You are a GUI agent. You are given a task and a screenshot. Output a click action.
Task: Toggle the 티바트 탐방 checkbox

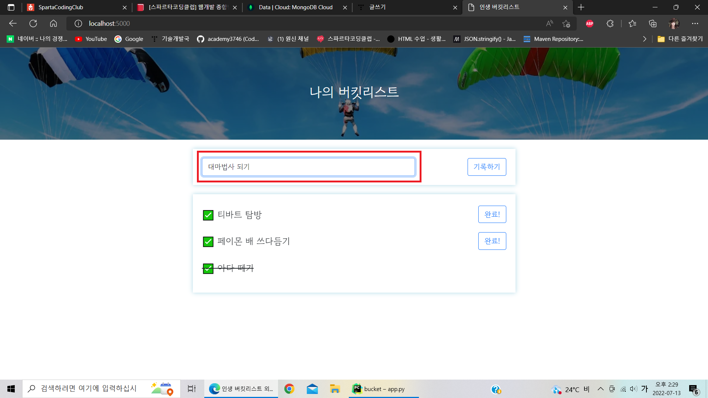[208, 215]
